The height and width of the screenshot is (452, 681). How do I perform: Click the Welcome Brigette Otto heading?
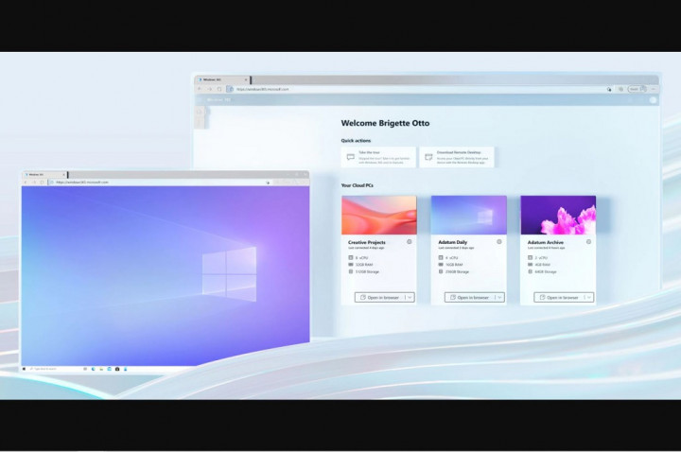tap(385, 123)
